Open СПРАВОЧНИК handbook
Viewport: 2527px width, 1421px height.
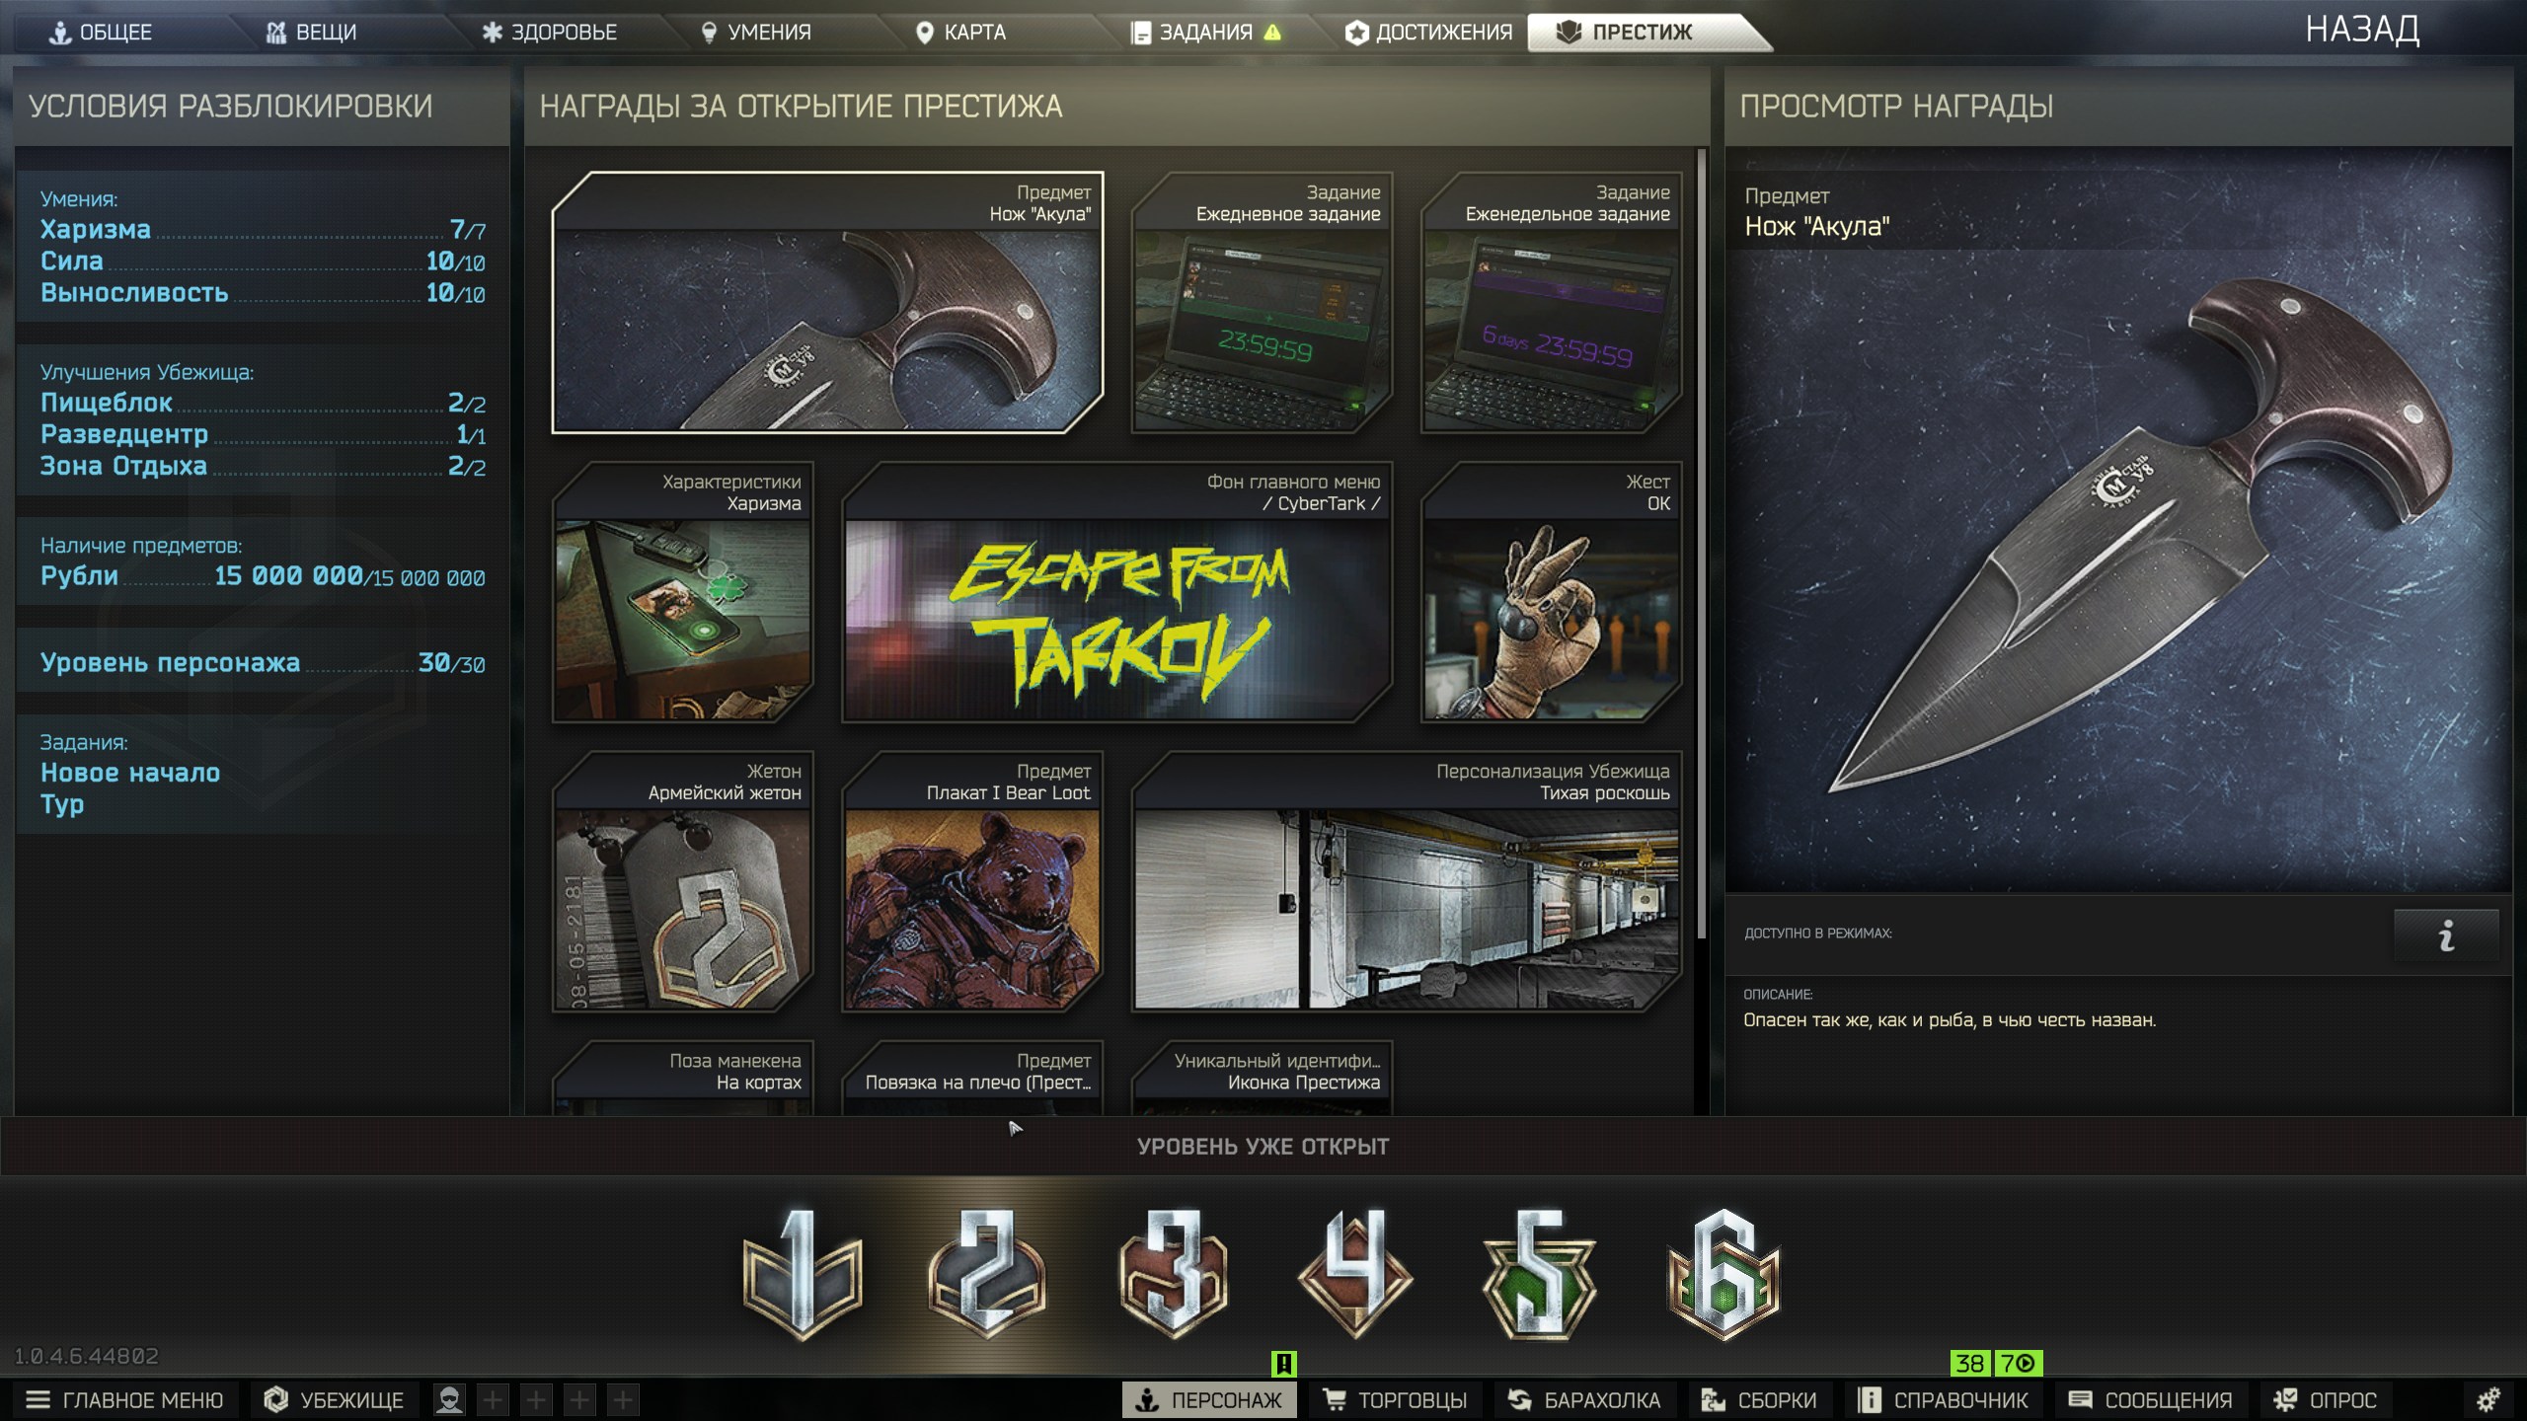click(x=1943, y=1399)
